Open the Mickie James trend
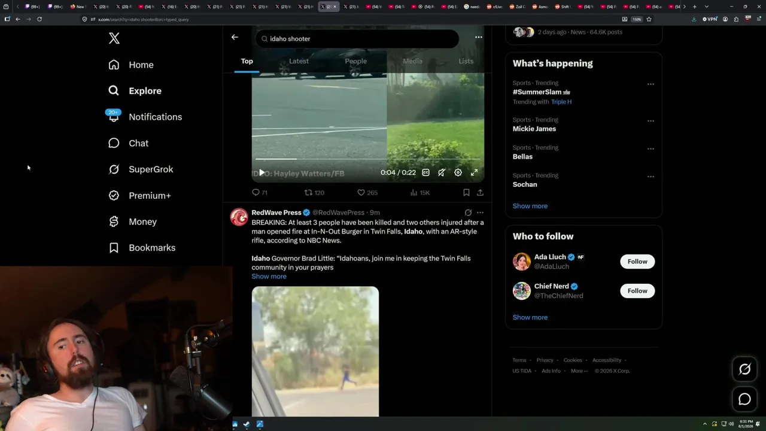Screen dimensions: 766x431 pyautogui.click(x=534, y=129)
